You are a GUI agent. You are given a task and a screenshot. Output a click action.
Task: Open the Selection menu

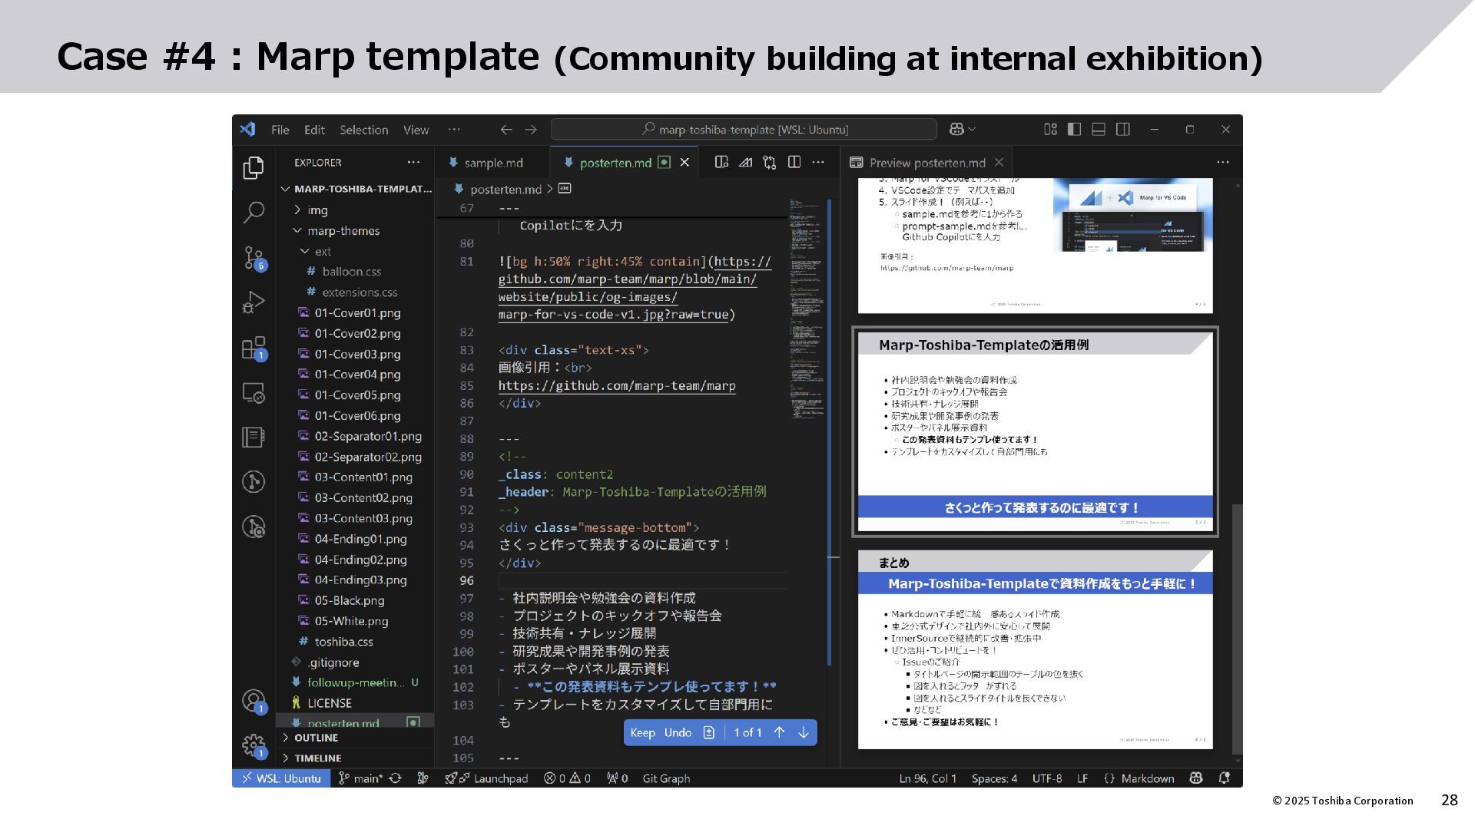click(x=363, y=130)
